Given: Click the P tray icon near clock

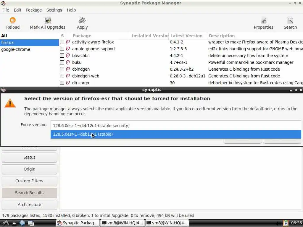Looking at the screenshot, I should click(x=286, y=223).
